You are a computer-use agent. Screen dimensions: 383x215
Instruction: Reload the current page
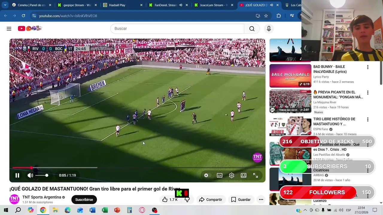(23, 16)
